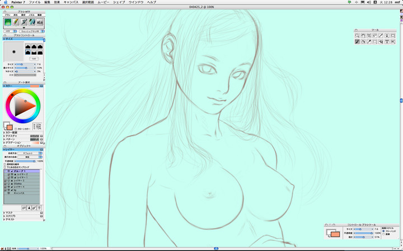The image size is (403, 251).
Task: Select the Magnifier tool in the tools palette
Action: pyautogui.click(x=357, y=36)
